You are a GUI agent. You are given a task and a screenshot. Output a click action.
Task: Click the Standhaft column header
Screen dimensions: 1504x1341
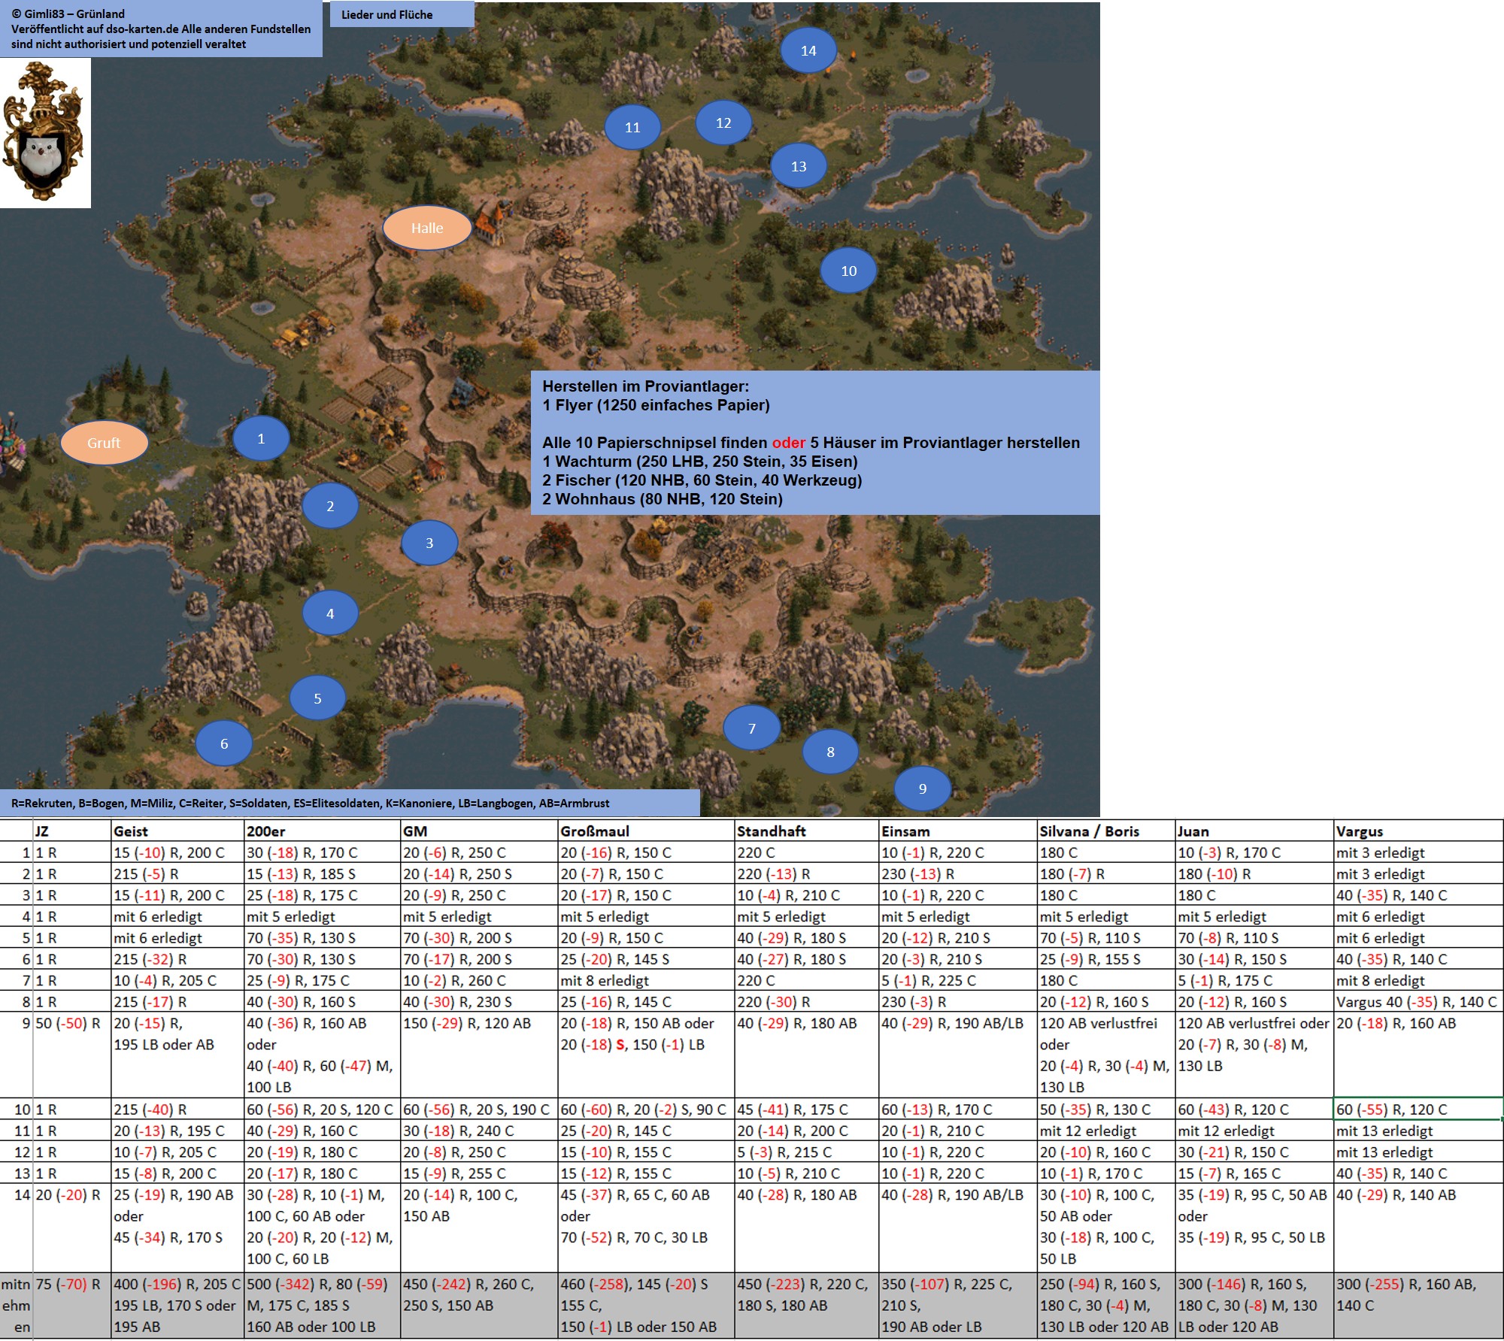coord(806,831)
